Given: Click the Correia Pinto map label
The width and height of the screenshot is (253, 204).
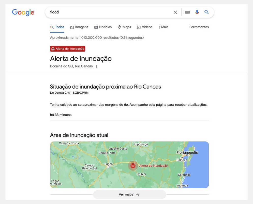Looking at the screenshot, I should (107, 153).
